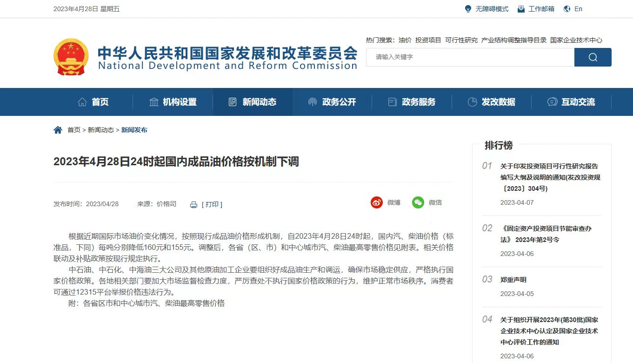Open the 政务服务 navigation tab
The image size is (633, 363).
click(412, 102)
